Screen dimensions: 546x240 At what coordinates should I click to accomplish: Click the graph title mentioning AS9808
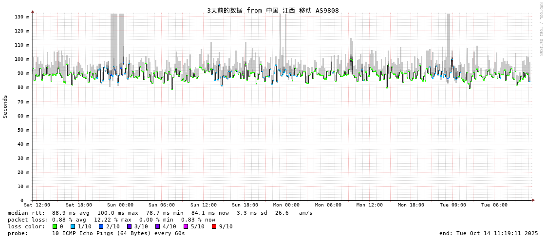(x=273, y=11)
